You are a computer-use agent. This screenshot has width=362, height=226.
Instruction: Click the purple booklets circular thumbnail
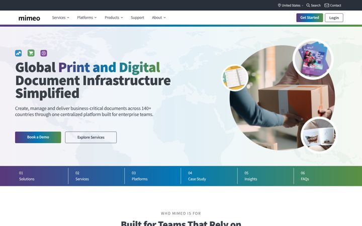(x=313, y=59)
